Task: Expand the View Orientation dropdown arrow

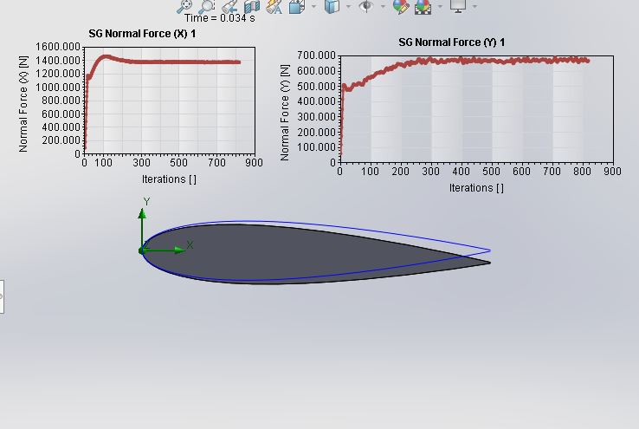Action: coord(313,6)
